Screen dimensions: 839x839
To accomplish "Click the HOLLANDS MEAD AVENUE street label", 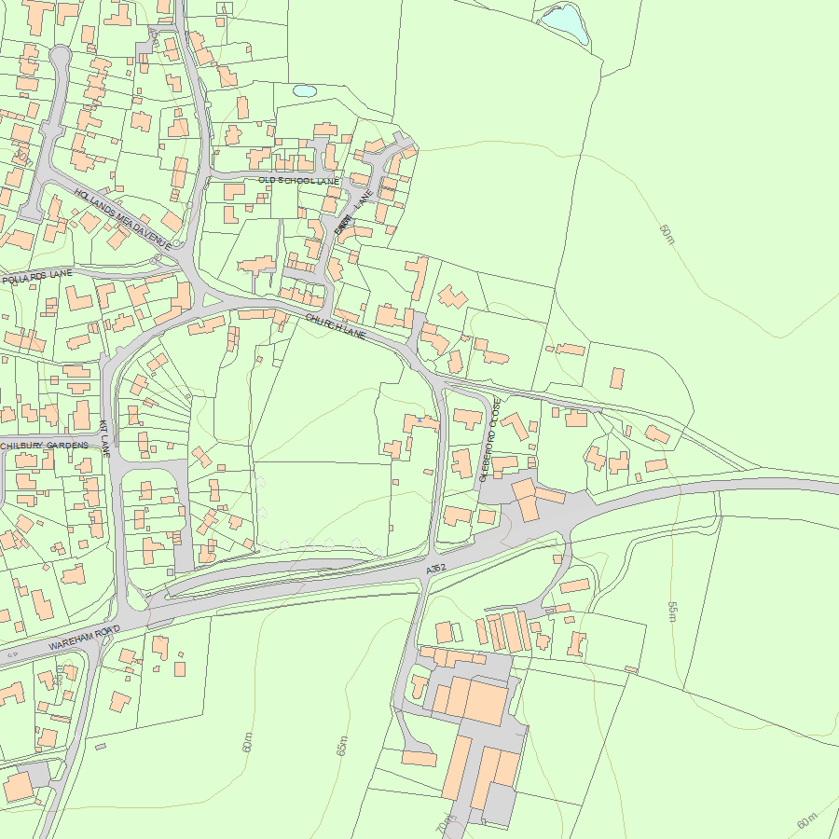I will pos(122,219).
